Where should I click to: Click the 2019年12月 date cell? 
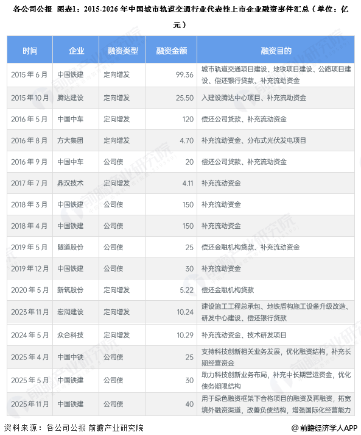(x=30, y=268)
